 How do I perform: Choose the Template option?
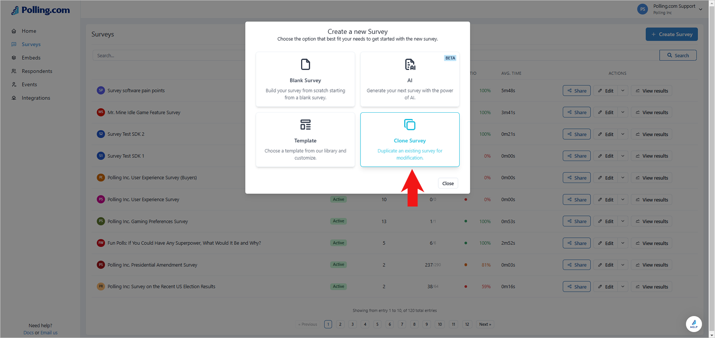click(x=305, y=140)
